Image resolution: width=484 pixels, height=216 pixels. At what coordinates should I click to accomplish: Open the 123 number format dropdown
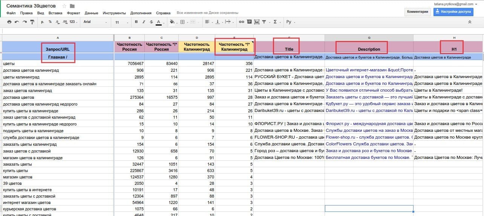click(x=73, y=22)
